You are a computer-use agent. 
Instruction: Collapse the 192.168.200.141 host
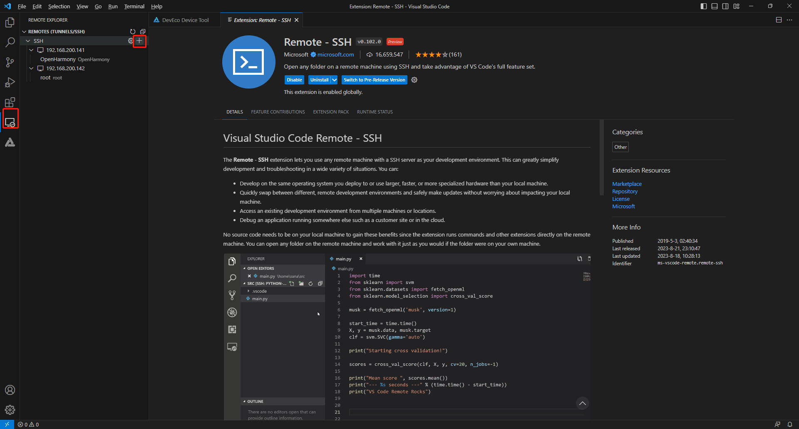pyautogui.click(x=31, y=50)
